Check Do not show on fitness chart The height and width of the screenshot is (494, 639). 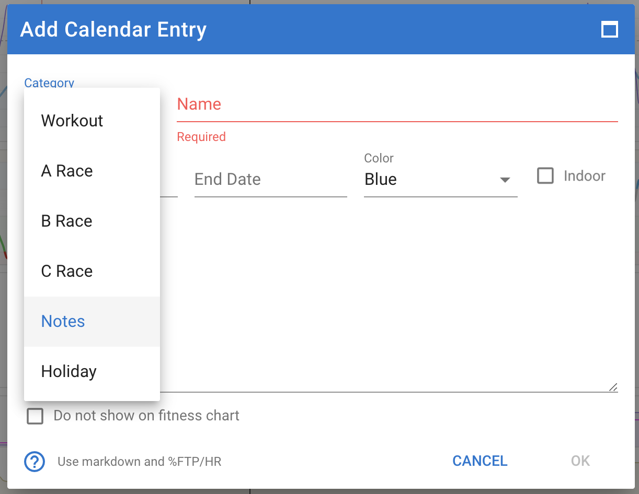point(35,416)
